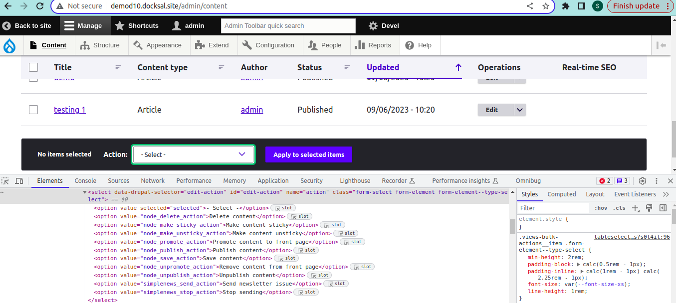Collapse the admin toolbar orientation icon

662,45
